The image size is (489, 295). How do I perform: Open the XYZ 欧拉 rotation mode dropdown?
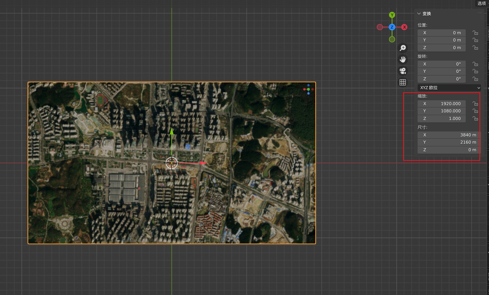pyautogui.click(x=449, y=88)
